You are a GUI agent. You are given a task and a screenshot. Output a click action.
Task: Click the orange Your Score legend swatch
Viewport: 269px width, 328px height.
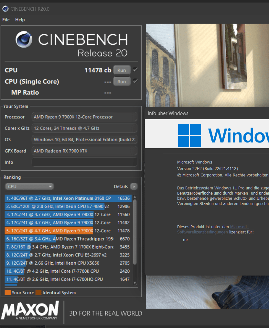8,292
